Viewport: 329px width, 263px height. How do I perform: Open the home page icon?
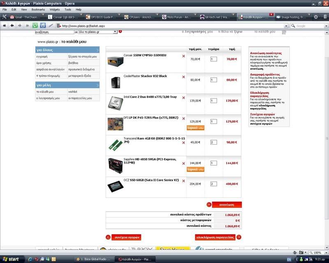click(43, 25)
